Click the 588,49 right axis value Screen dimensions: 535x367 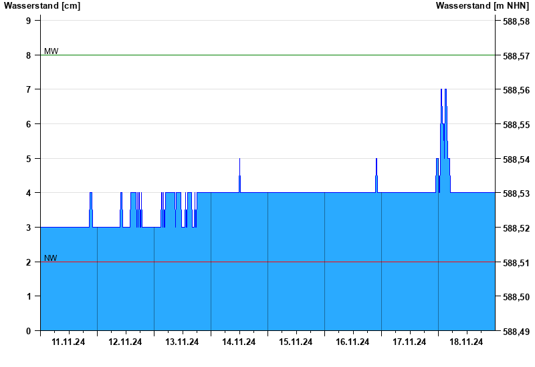point(516,332)
